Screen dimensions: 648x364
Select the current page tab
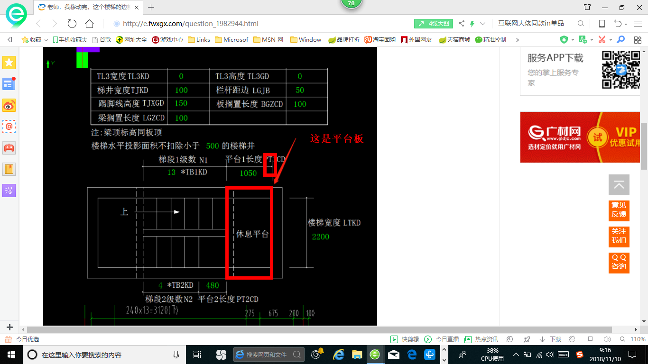click(x=89, y=8)
